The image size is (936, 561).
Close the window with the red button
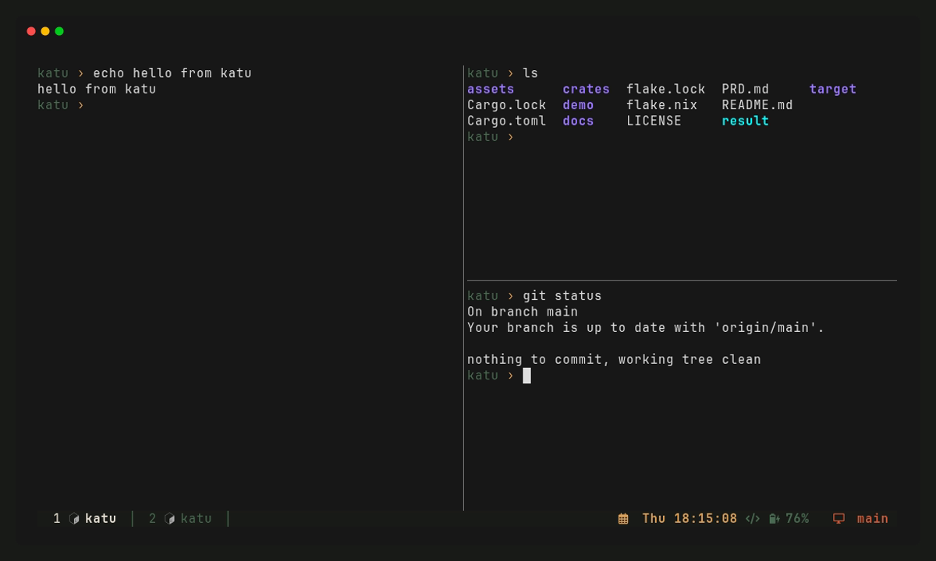[31, 31]
